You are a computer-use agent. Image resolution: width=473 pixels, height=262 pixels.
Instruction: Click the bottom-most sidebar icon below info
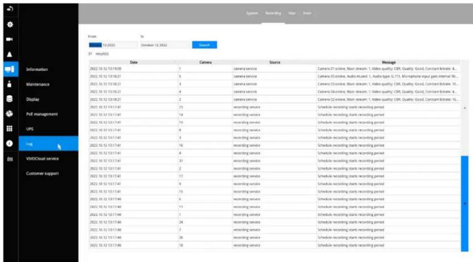click(x=10, y=159)
